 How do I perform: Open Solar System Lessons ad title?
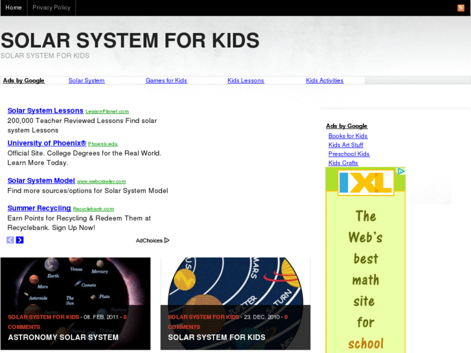(x=45, y=111)
